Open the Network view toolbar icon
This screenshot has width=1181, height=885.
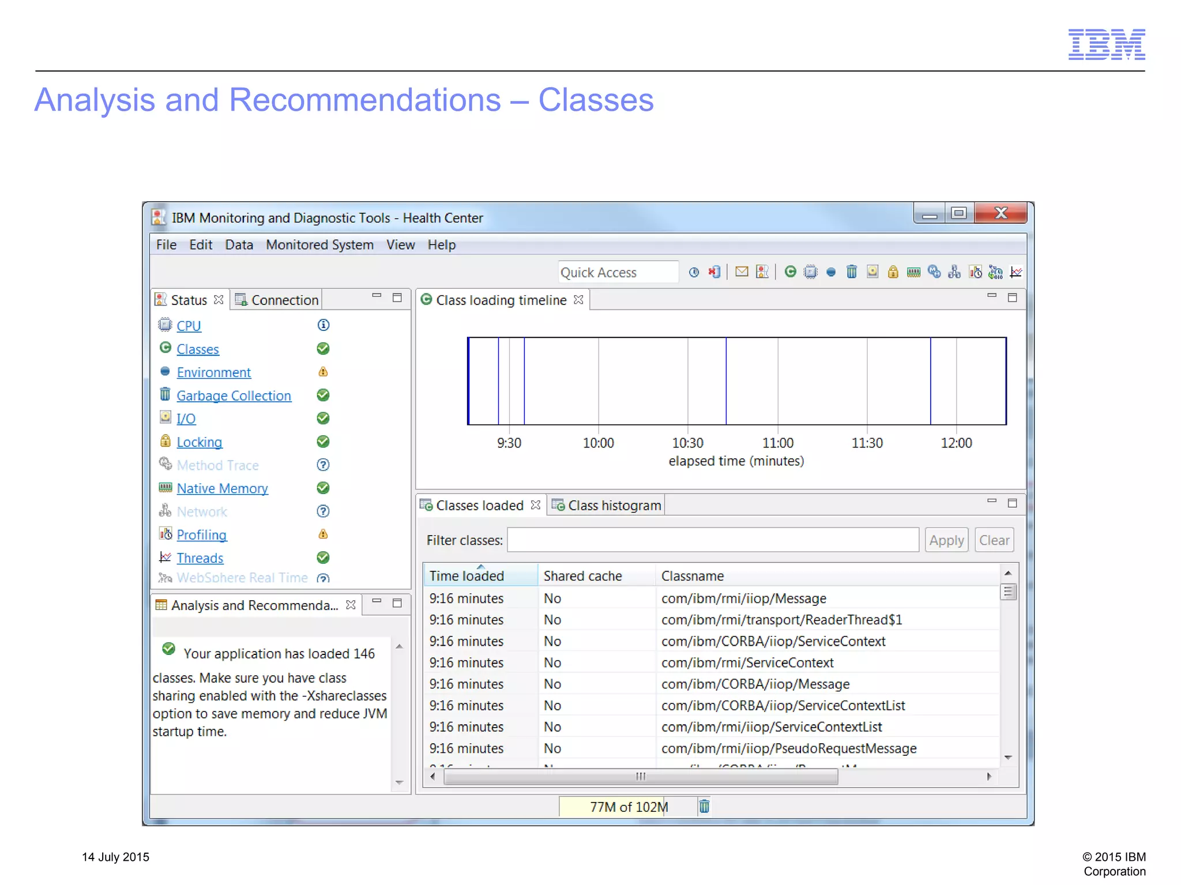tap(954, 272)
